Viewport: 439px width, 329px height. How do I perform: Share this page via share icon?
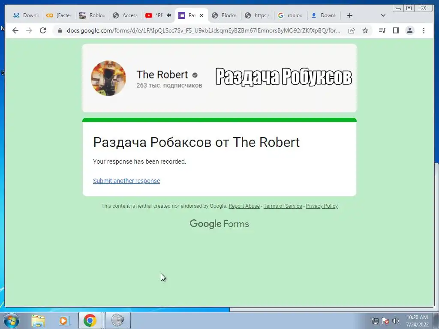[x=352, y=30]
